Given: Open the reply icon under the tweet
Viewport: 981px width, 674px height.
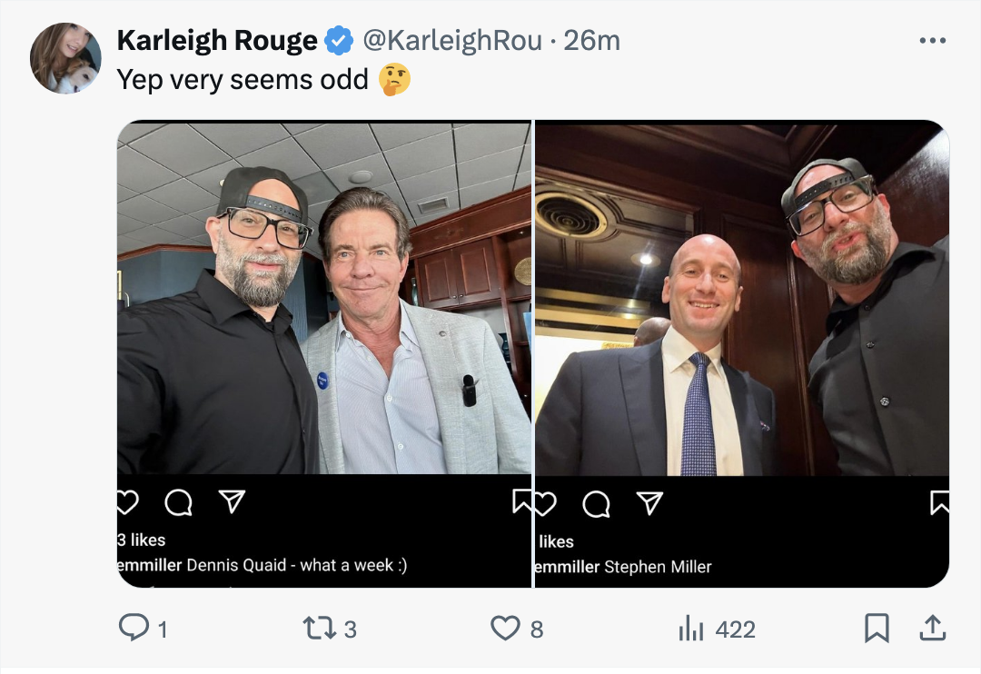Looking at the screenshot, I should tap(134, 628).
